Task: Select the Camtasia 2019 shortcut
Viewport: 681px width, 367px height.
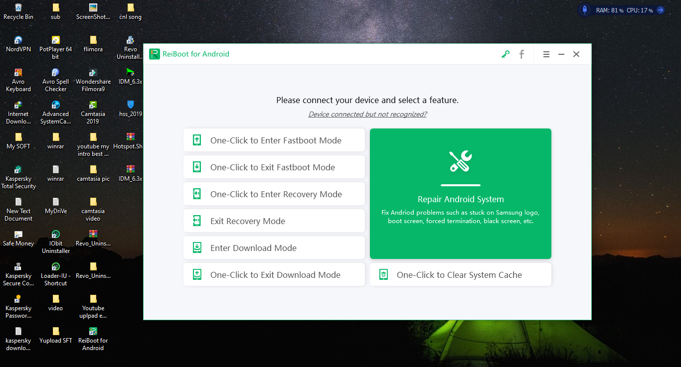Action: click(x=93, y=113)
